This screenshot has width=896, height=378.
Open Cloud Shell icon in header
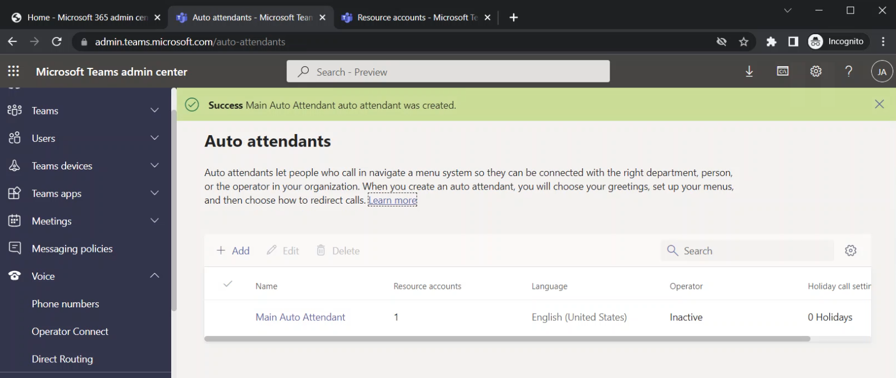pos(783,71)
